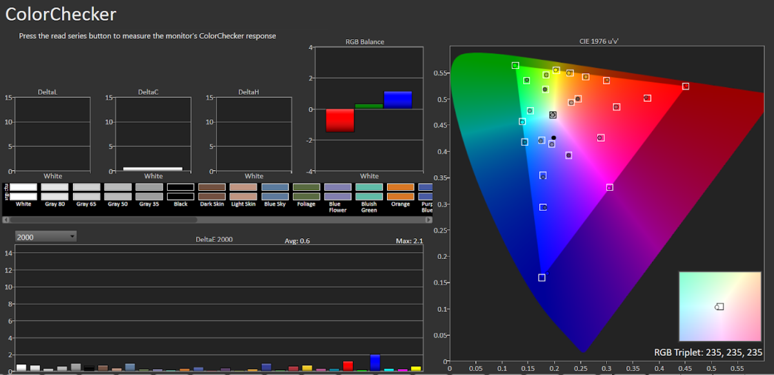The width and height of the screenshot is (774, 375).
Task: Click the Max: 2.1 readout
Action: click(410, 241)
